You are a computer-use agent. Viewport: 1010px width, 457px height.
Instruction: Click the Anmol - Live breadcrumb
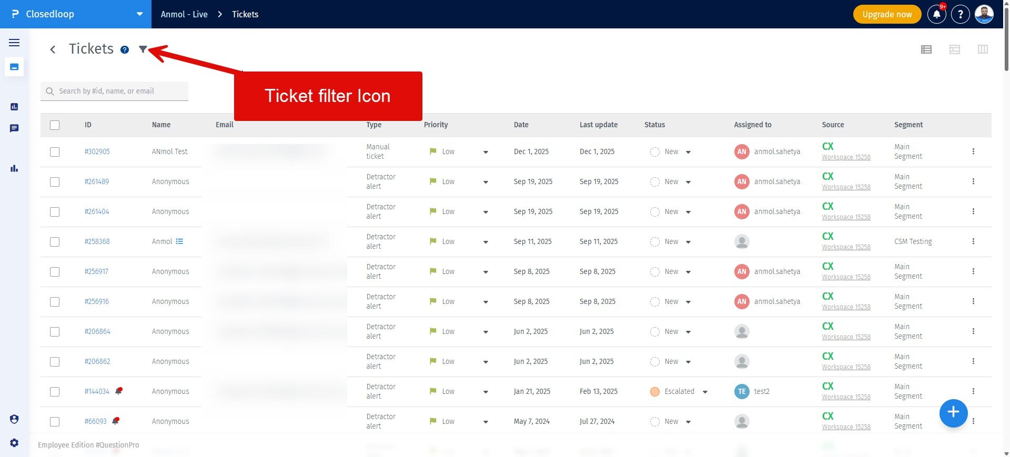(x=184, y=14)
